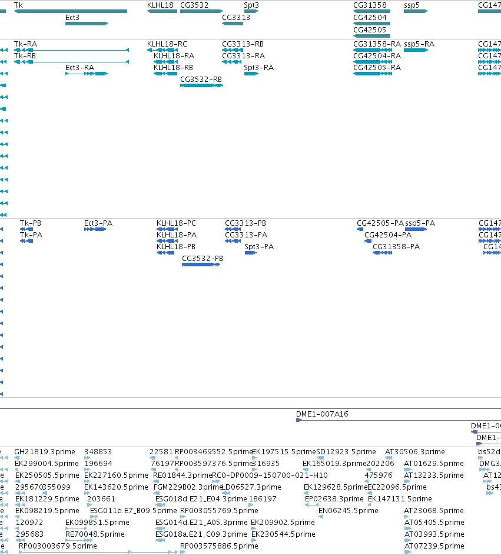
Task: Select the Spt3 gene label
Action: tap(251, 5)
